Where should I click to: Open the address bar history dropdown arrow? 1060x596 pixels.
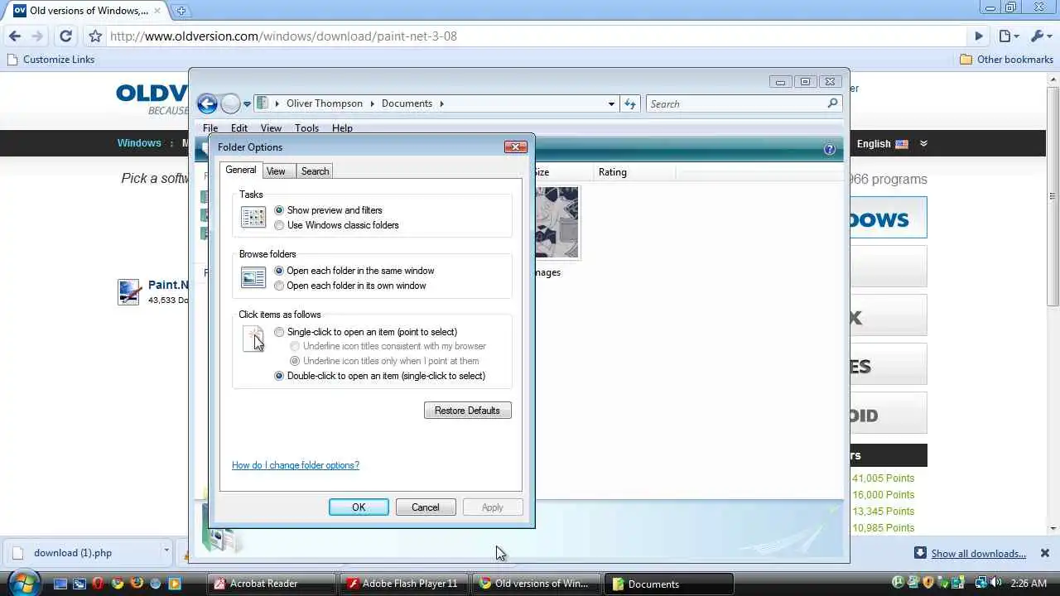click(x=611, y=103)
